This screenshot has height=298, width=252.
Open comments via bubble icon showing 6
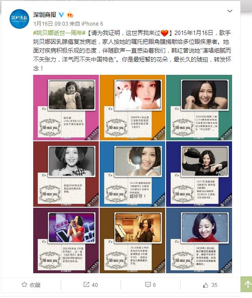(x=150, y=285)
